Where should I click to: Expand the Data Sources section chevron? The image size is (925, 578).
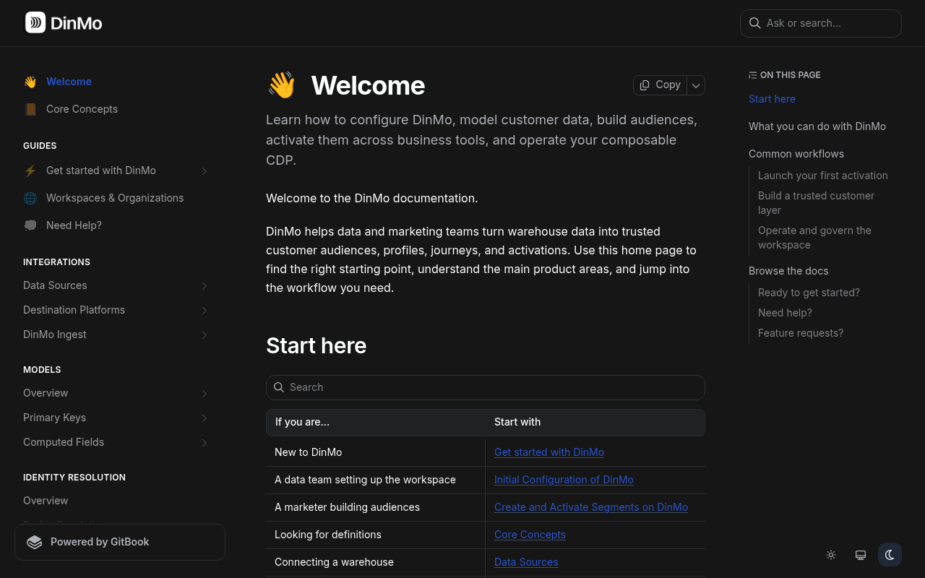click(x=205, y=286)
